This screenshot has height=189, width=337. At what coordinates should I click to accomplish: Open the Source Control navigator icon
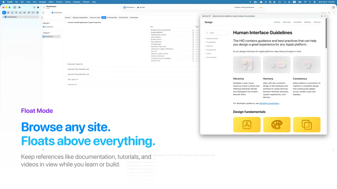(8, 13)
